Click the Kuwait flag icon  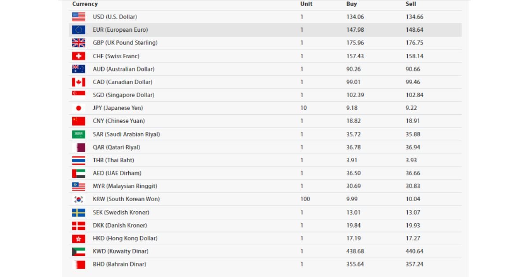(x=78, y=251)
